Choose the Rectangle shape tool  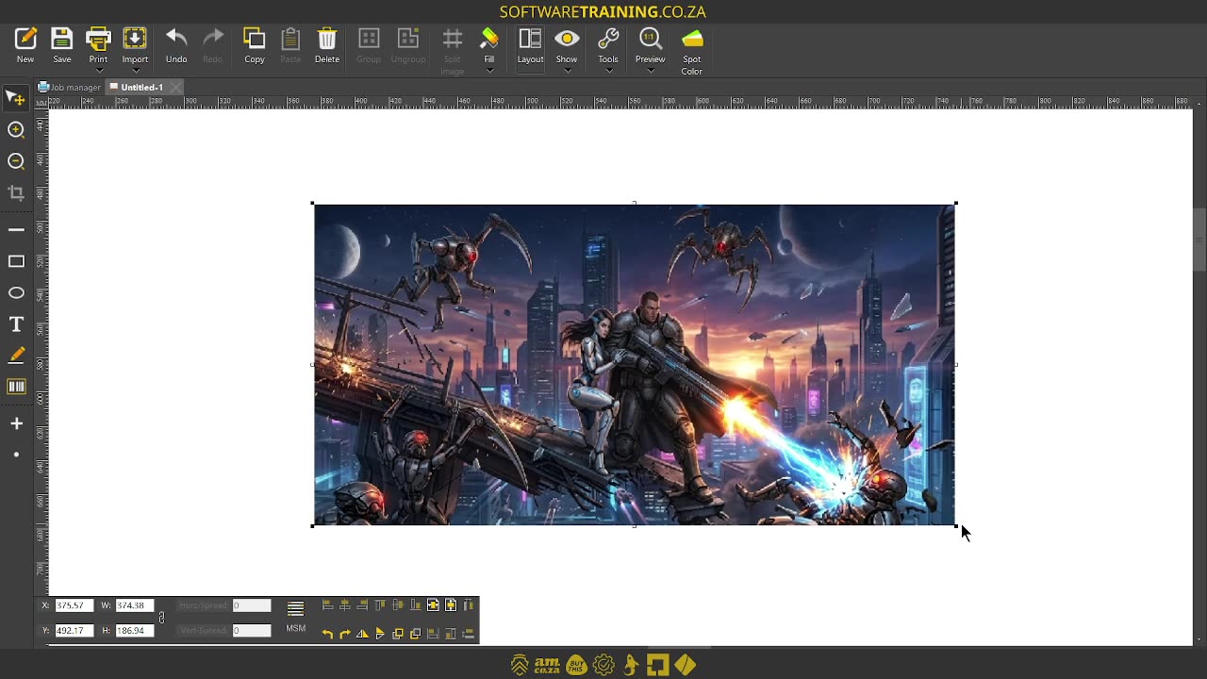point(16,261)
